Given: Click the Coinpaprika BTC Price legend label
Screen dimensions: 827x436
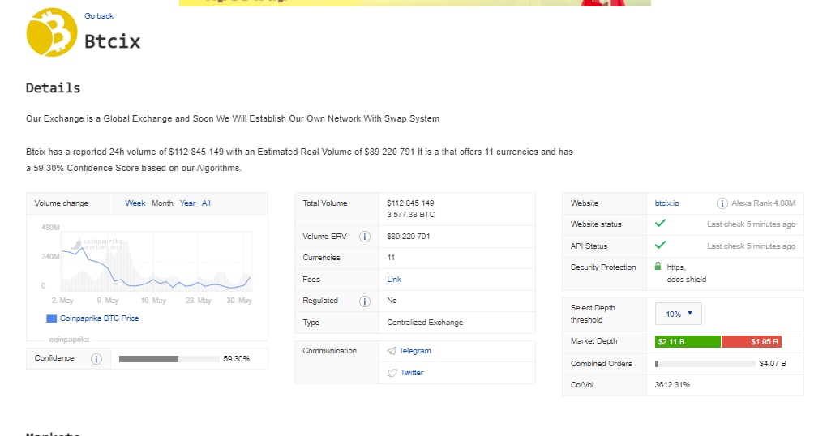Looking at the screenshot, I should click(x=99, y=318).
